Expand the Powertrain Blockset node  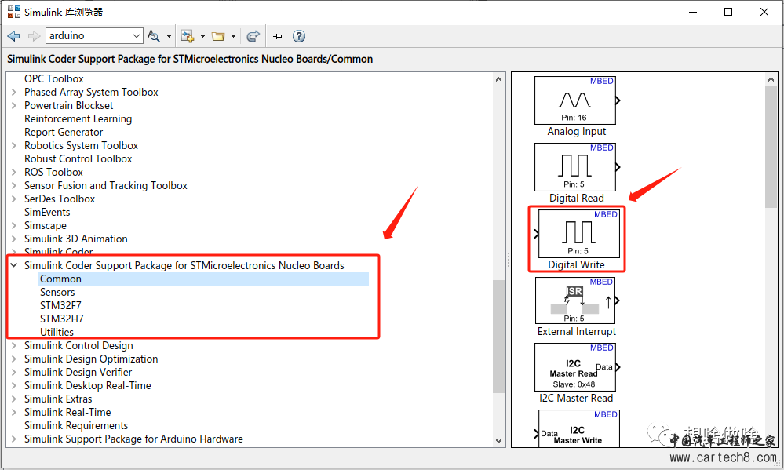point(14,105)
